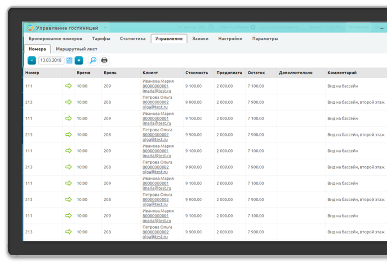Screen dimensions: 387x266
Task: Click the green arrow in the last row
Action: coord(68,232)
